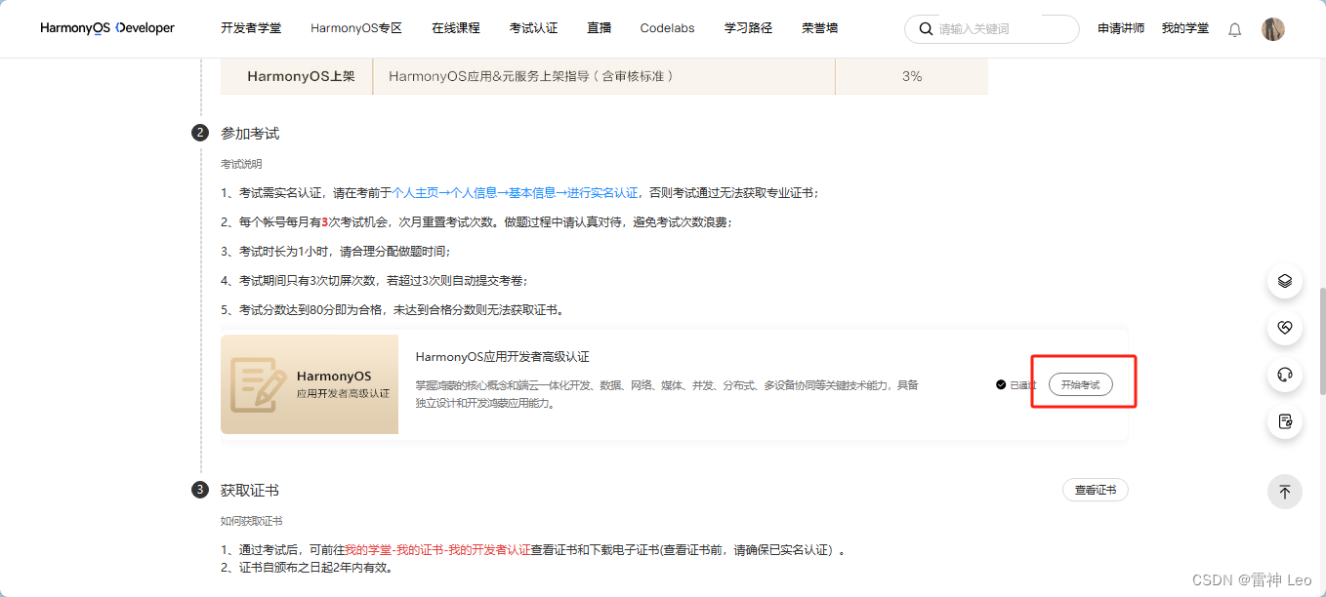Click the 开始考试 button

pos(1081,384)
